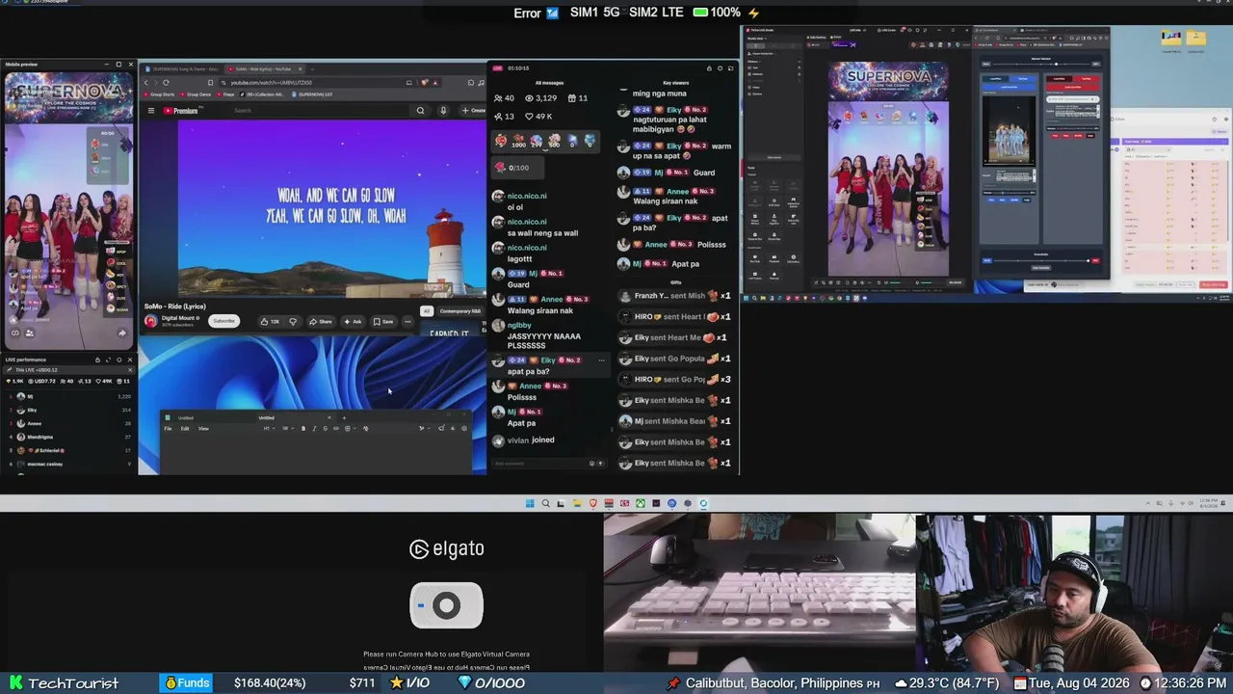This screenshot has width=1233, height=694.
Task: Click the Add comment field in chat
Action: point(539,464)
